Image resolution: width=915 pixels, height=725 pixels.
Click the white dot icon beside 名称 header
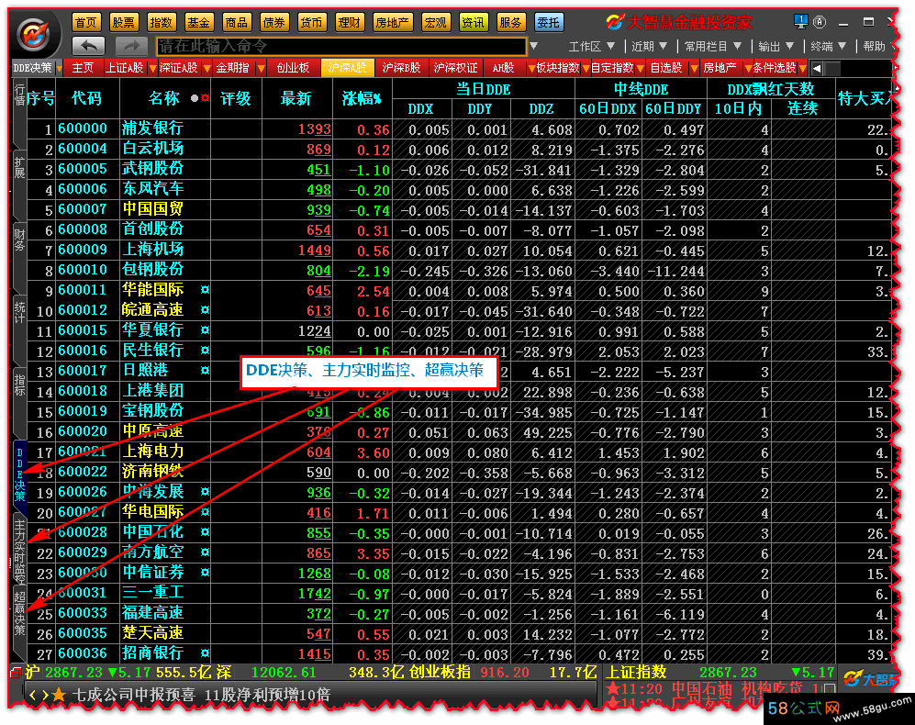[x=195, y=98]
